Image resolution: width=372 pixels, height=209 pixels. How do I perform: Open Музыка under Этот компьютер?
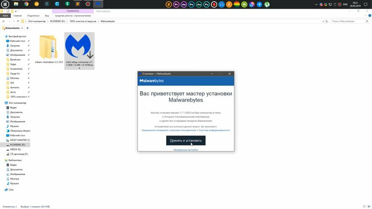14,126
